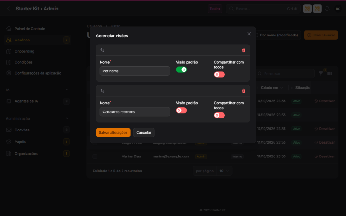Click the Testing badge
346x216 pixels.
[215, 9]
